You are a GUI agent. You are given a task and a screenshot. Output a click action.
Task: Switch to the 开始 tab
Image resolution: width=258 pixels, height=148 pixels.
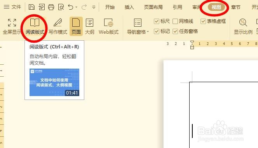[x=110, y=7]
